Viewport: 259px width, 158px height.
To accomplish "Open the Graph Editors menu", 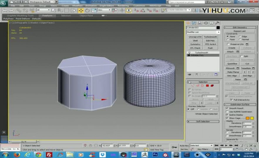I will click(107, 6).
